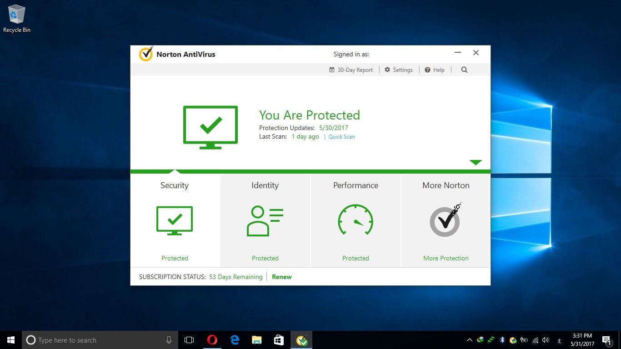The image size is (621, 349).
Task: Select the More Norton tab
Action: pos(446,221)
